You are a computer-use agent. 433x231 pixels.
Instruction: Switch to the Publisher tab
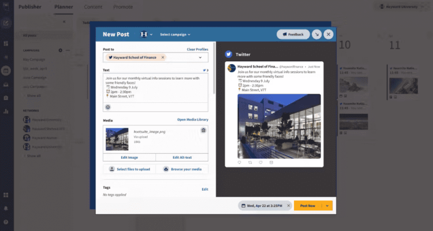coord(30,6)
